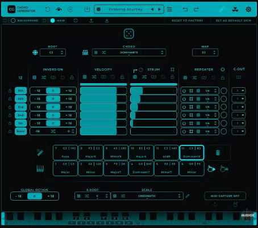258x228 pixels.
Task: Adjust the 5th row velocity bar
Action: point(103,91)
